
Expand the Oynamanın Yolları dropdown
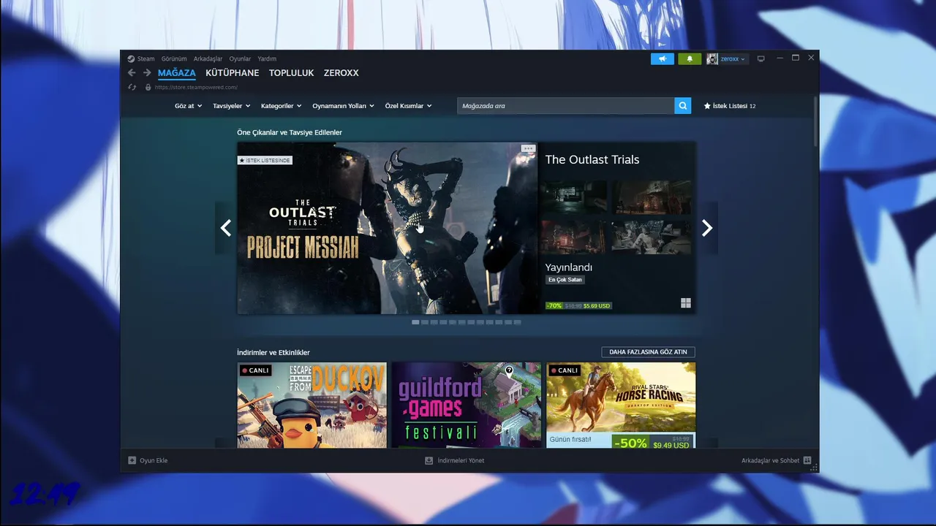(x=343, y=106)
